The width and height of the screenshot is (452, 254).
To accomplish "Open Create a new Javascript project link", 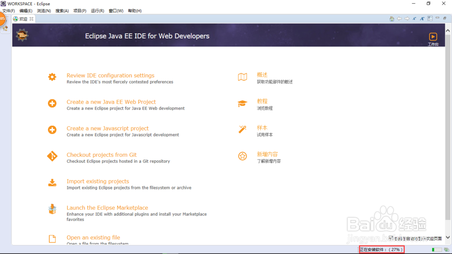I will pyautogui.click(x=108, y=128).
